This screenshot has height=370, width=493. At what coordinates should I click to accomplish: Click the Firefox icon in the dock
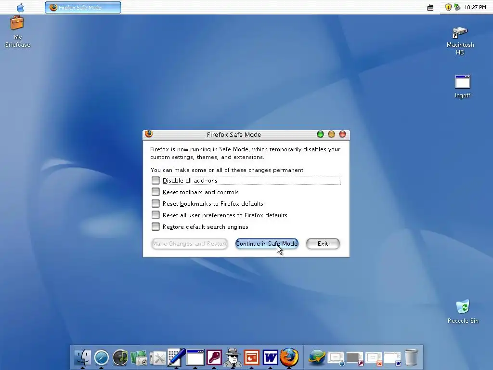pos(289,357)
